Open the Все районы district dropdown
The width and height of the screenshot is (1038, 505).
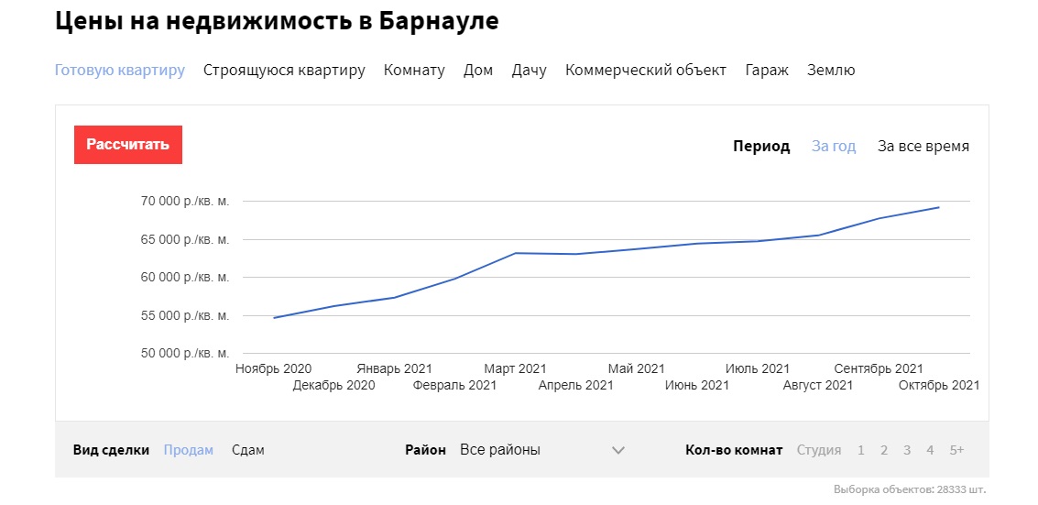[543, 450]
